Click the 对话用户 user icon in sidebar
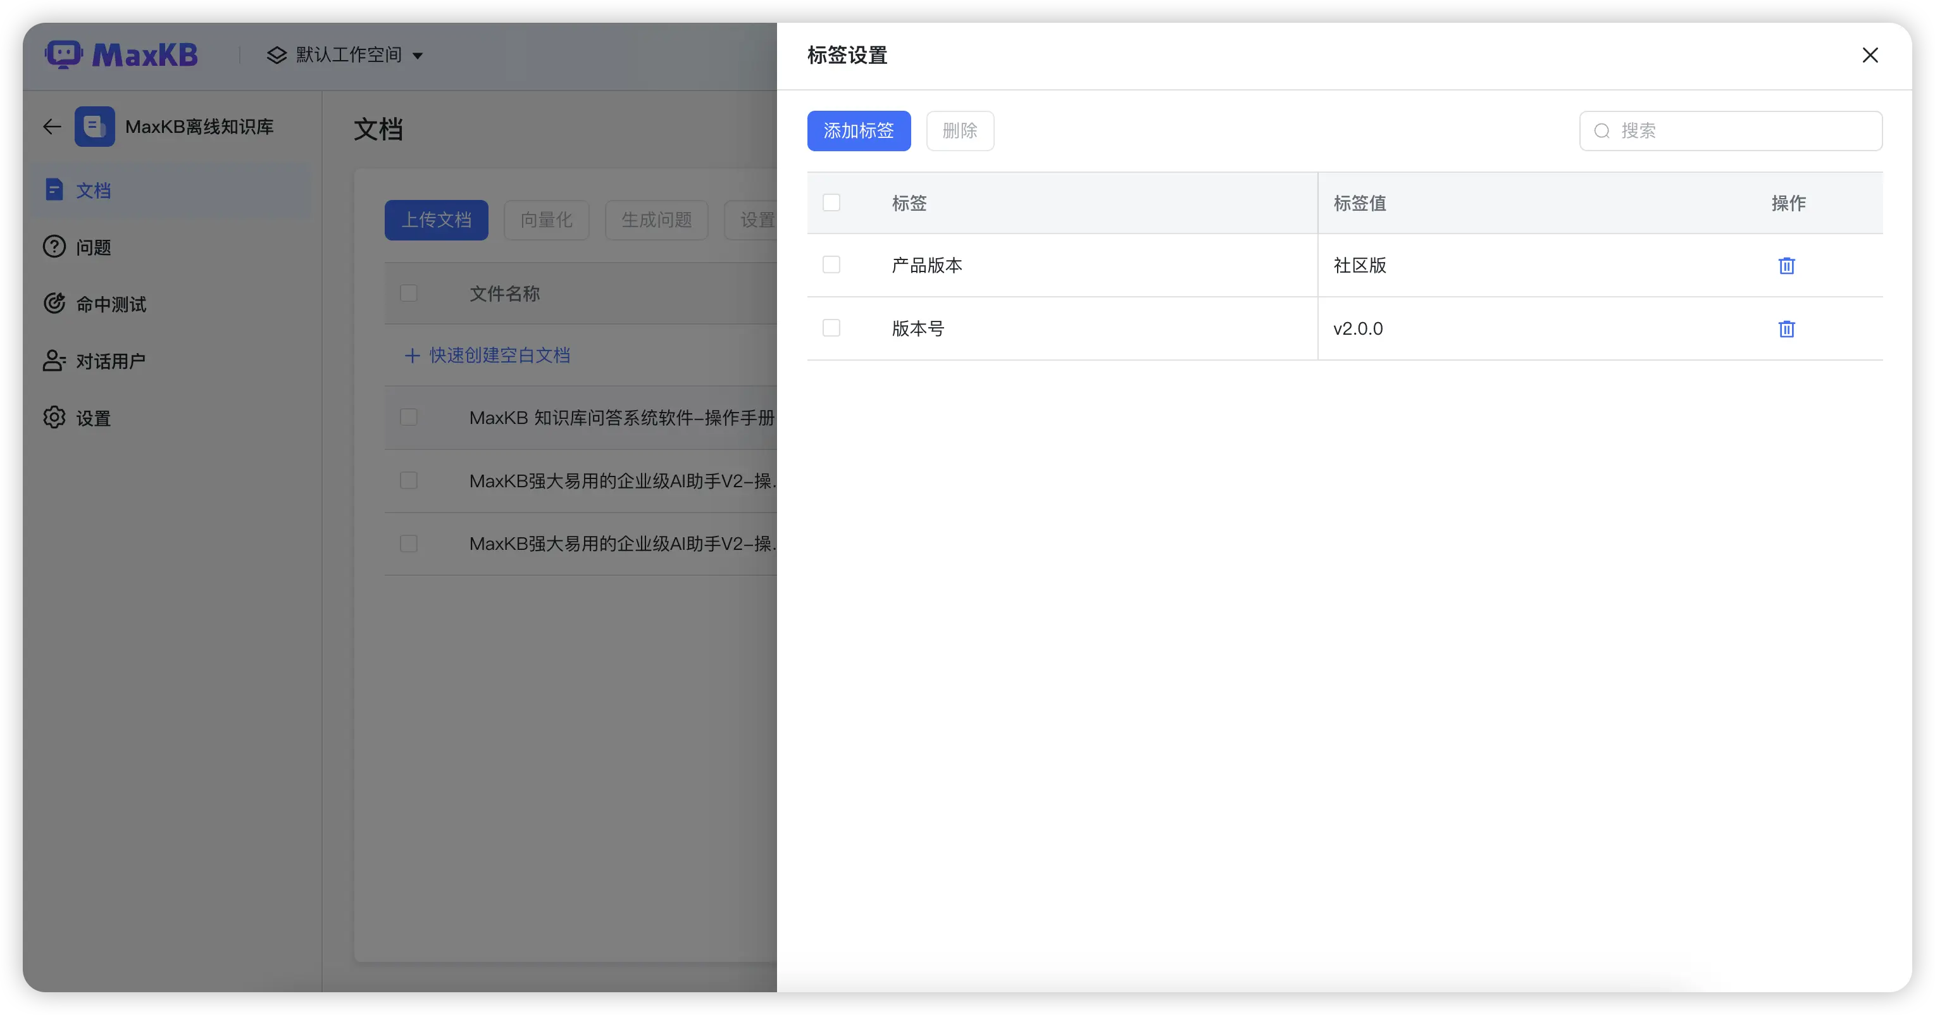 (x=54, y=361)
